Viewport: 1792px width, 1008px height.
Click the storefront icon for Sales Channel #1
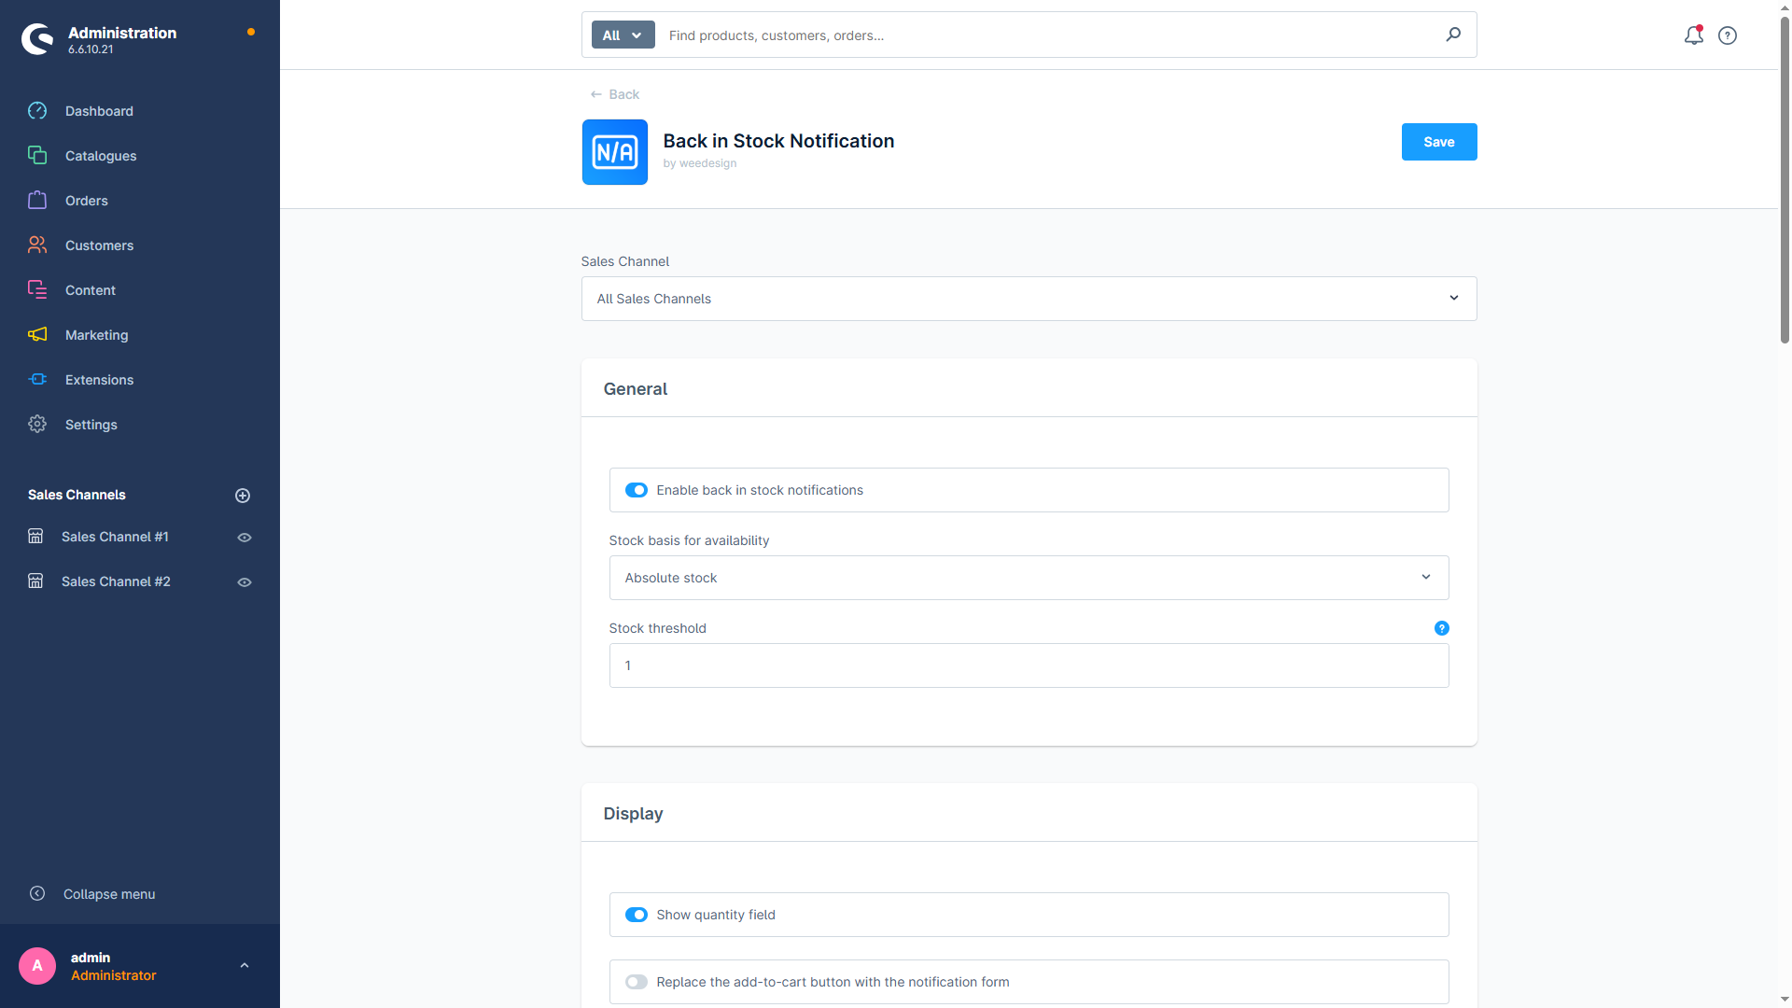pos(35,537)
